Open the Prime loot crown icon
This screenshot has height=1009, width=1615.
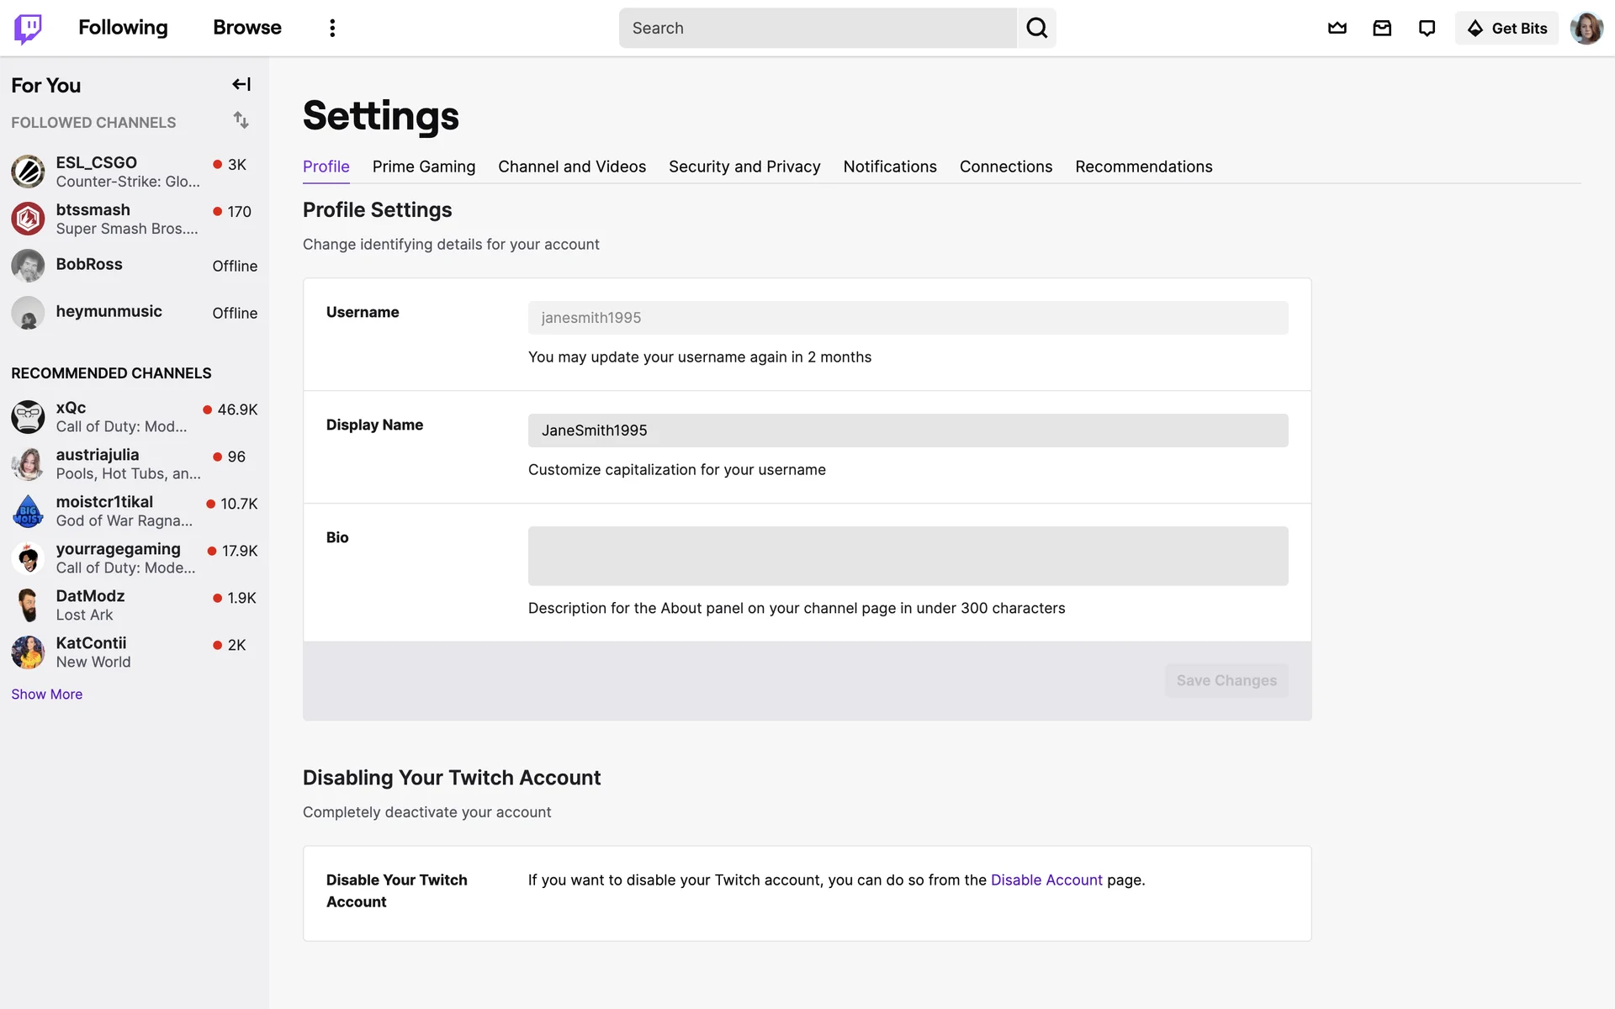[x=1337, y=28]
